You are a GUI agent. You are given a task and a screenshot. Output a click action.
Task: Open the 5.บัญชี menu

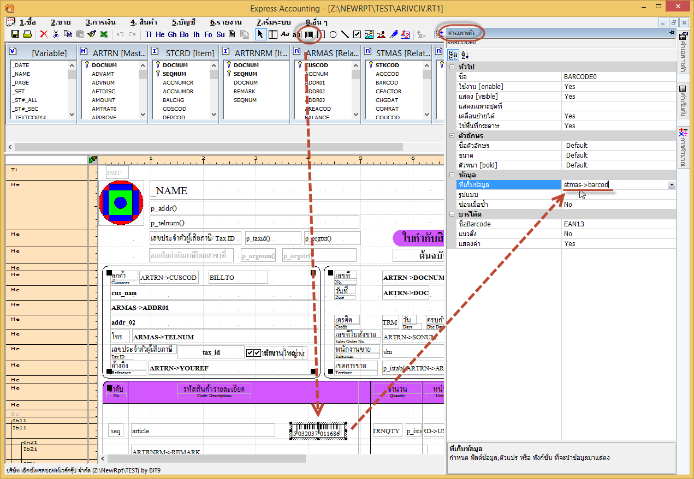click(183, 22)
